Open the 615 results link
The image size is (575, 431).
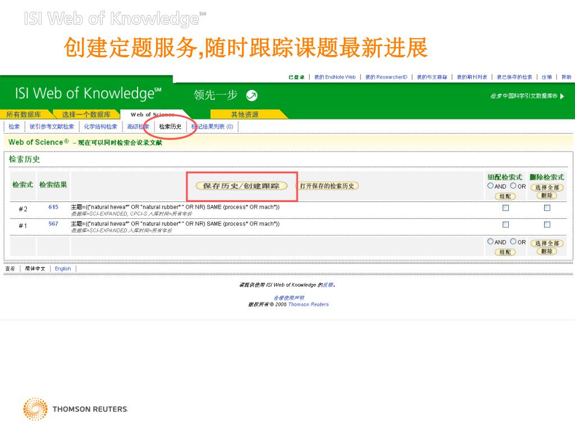[x=53, y=207]
